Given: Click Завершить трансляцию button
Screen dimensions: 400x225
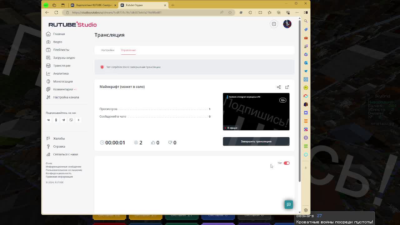Looking at the screenshot, I should (256, 142).
